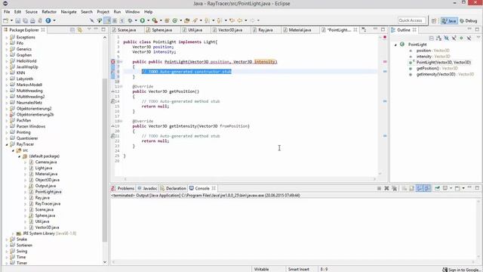Click the Open Type toolbar icon

186,20
